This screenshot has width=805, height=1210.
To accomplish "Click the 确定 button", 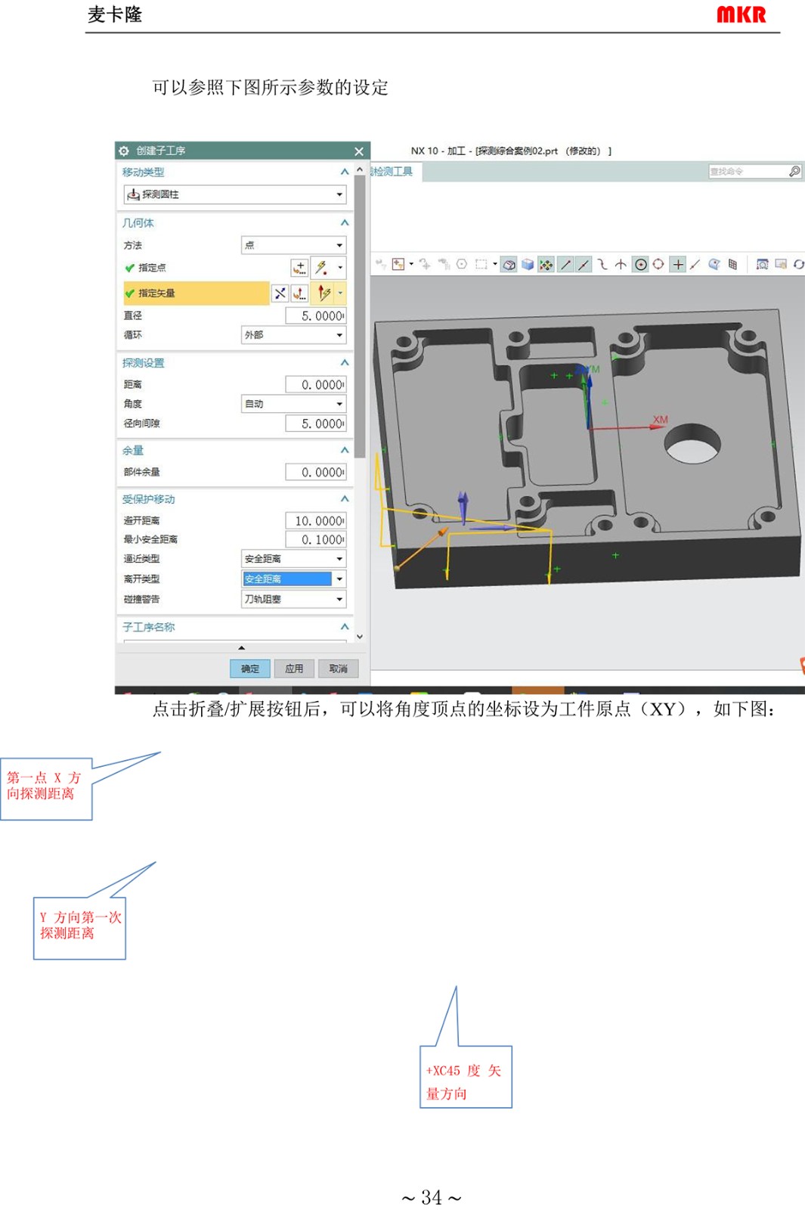I will tap(249, 669).
